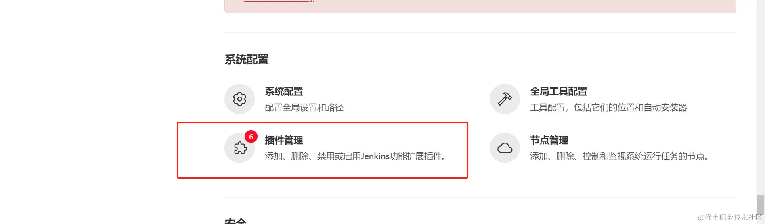
Task: Click the partially visible 安全 section heading
Action: click(x=236, y=221)
